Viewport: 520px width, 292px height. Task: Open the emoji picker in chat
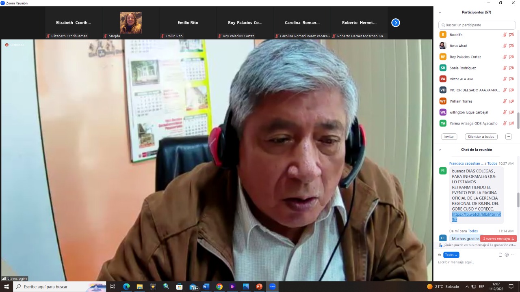coord(507,255)
